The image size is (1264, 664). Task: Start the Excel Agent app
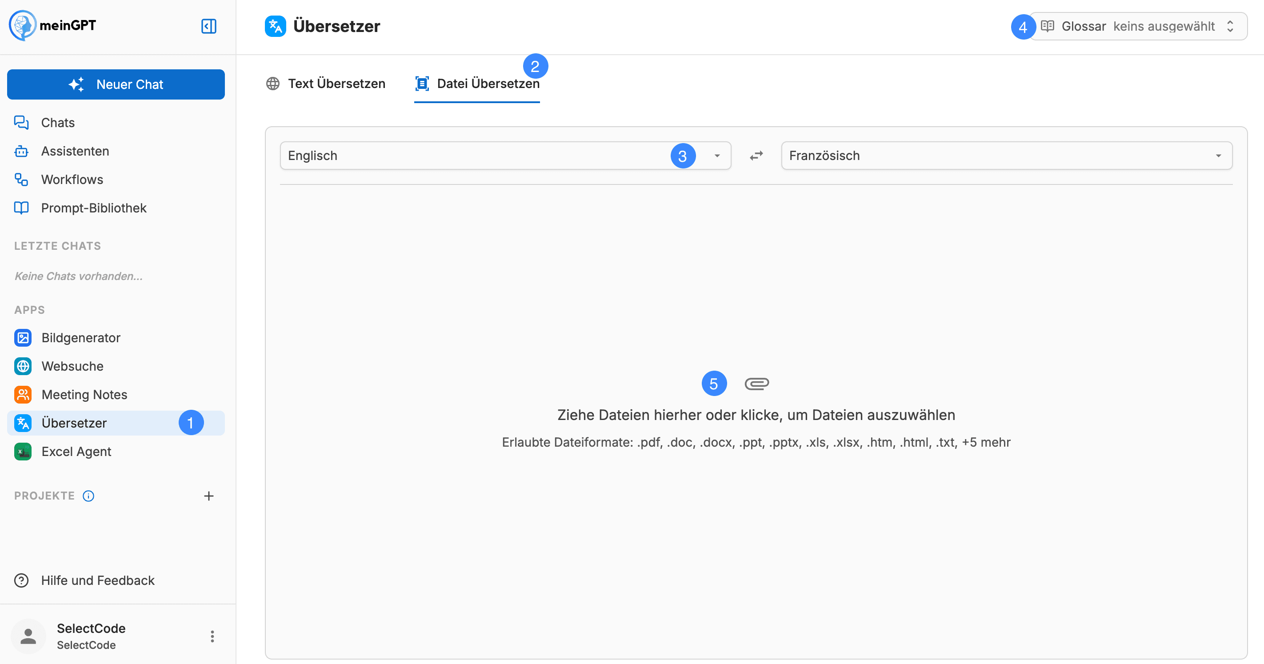pos(76,451)
